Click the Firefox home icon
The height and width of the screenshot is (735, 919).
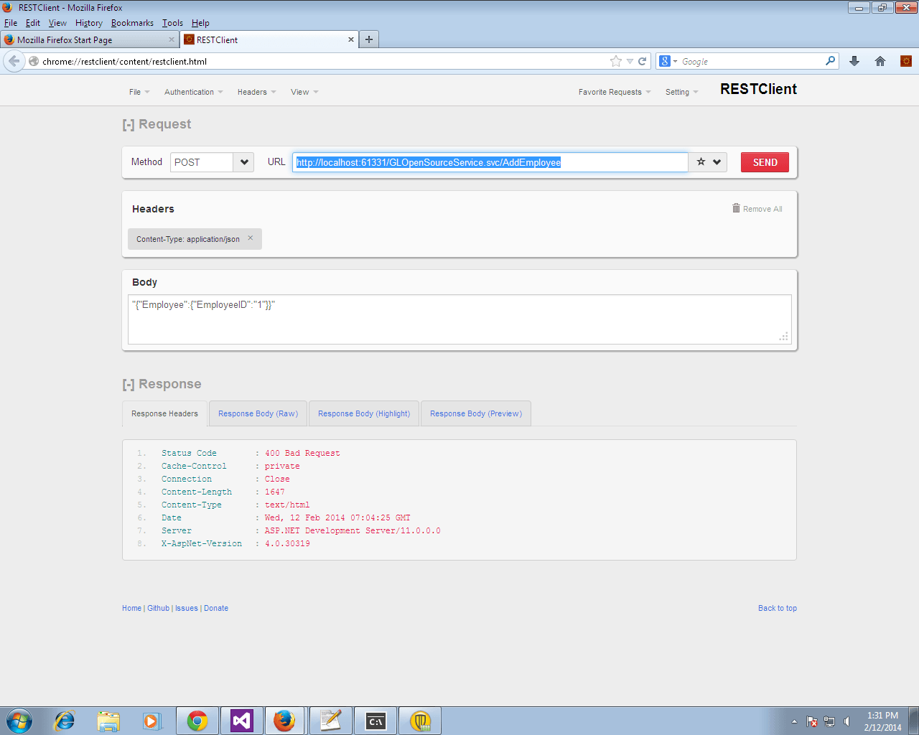click(880, 61)
